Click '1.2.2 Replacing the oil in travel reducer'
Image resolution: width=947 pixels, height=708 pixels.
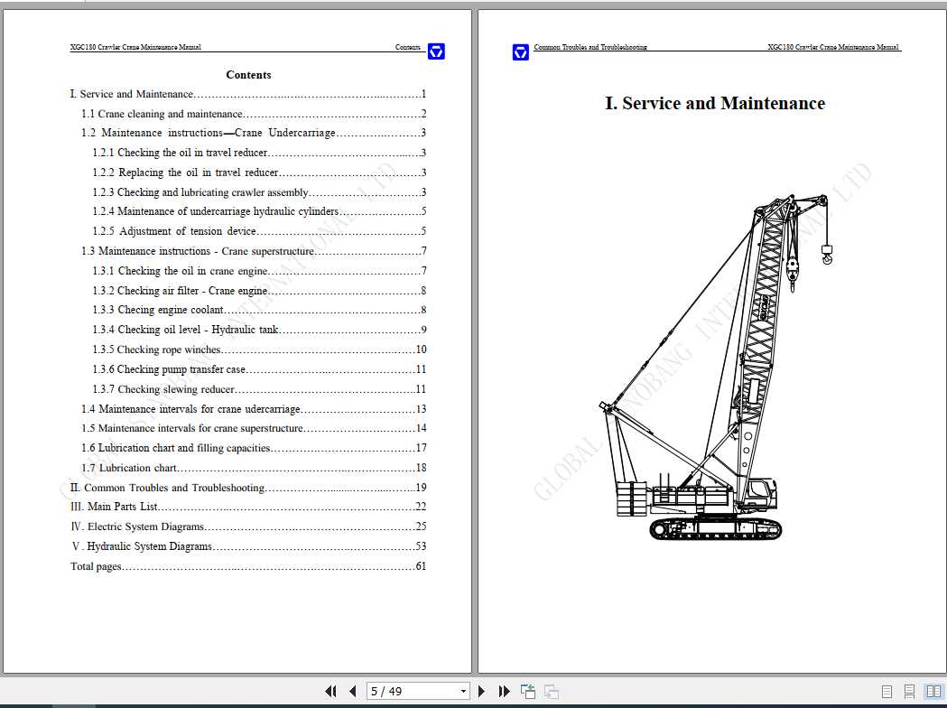point(259,172)
